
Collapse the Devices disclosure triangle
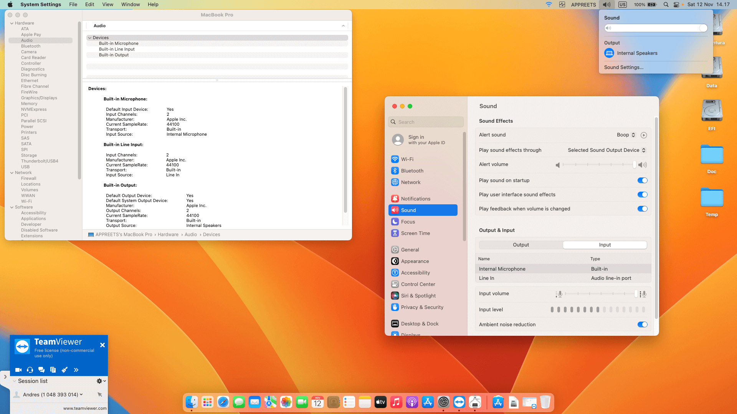(x=89, y=38)
